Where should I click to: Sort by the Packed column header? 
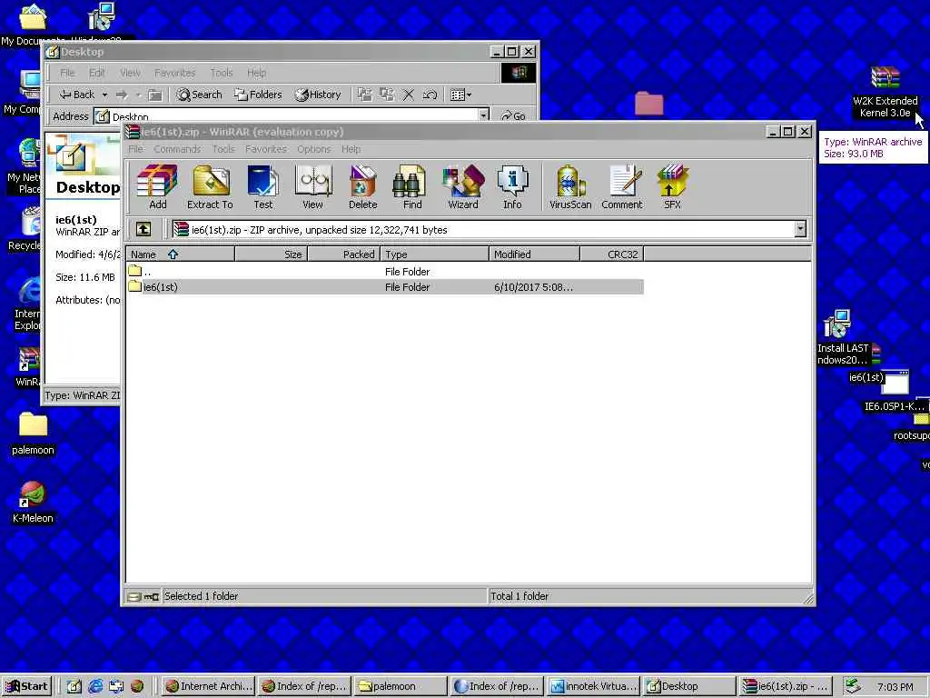[x=342, y=254]
